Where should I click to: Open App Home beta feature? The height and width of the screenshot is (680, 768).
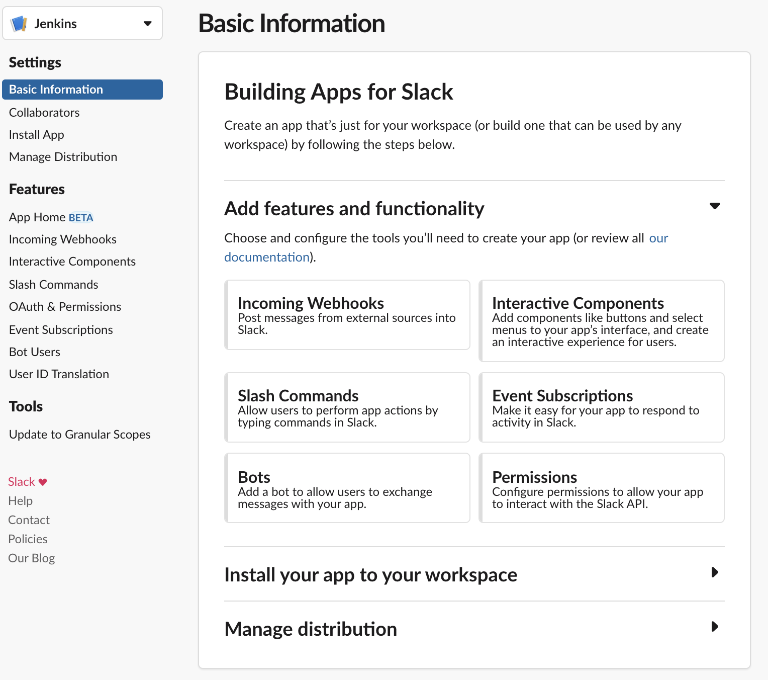pyautogui.click(x=51, y=217)
